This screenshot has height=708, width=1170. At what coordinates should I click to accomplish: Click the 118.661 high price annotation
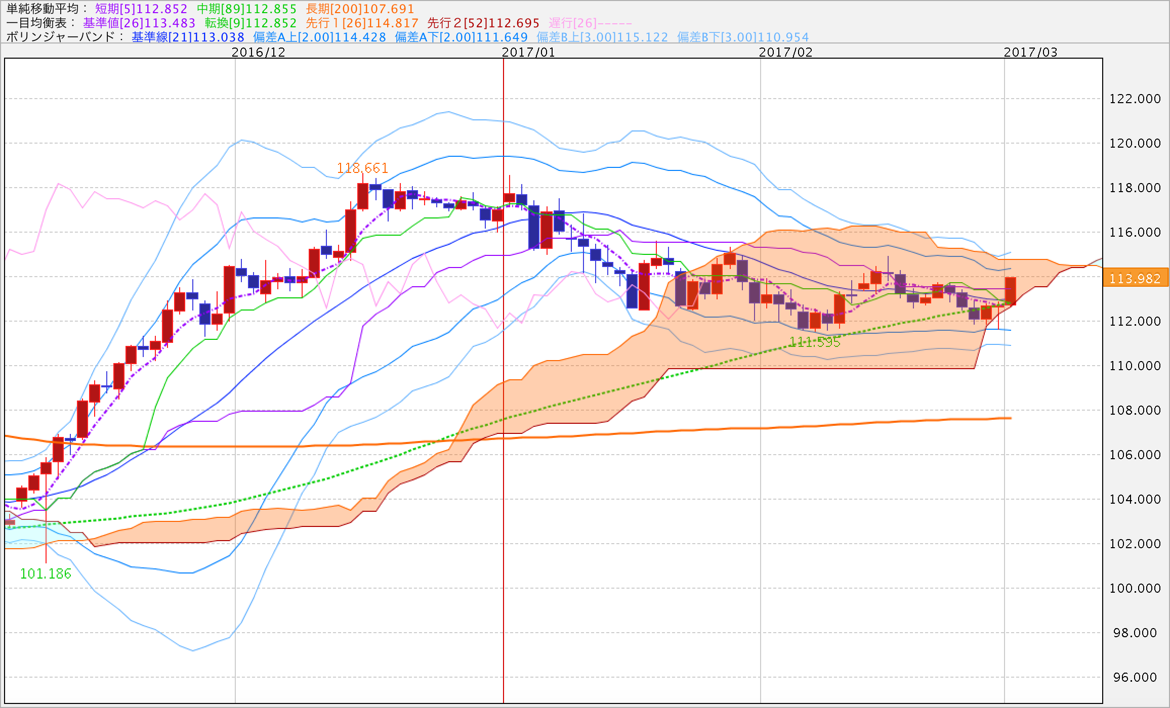(362, 168)
